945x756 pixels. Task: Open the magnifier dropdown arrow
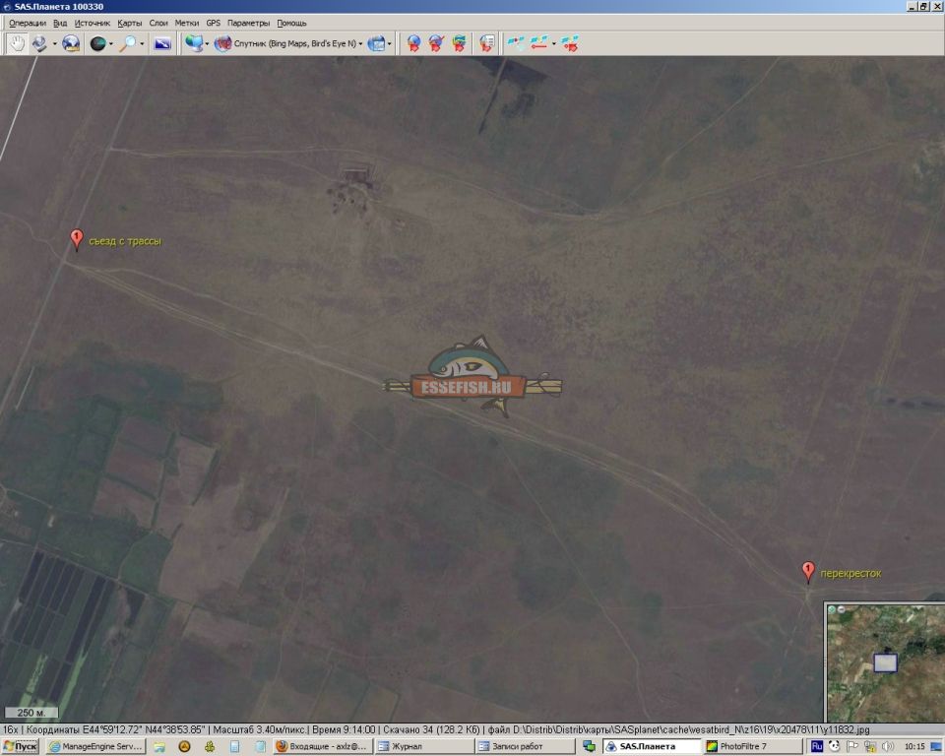click(x=142, y=43)
